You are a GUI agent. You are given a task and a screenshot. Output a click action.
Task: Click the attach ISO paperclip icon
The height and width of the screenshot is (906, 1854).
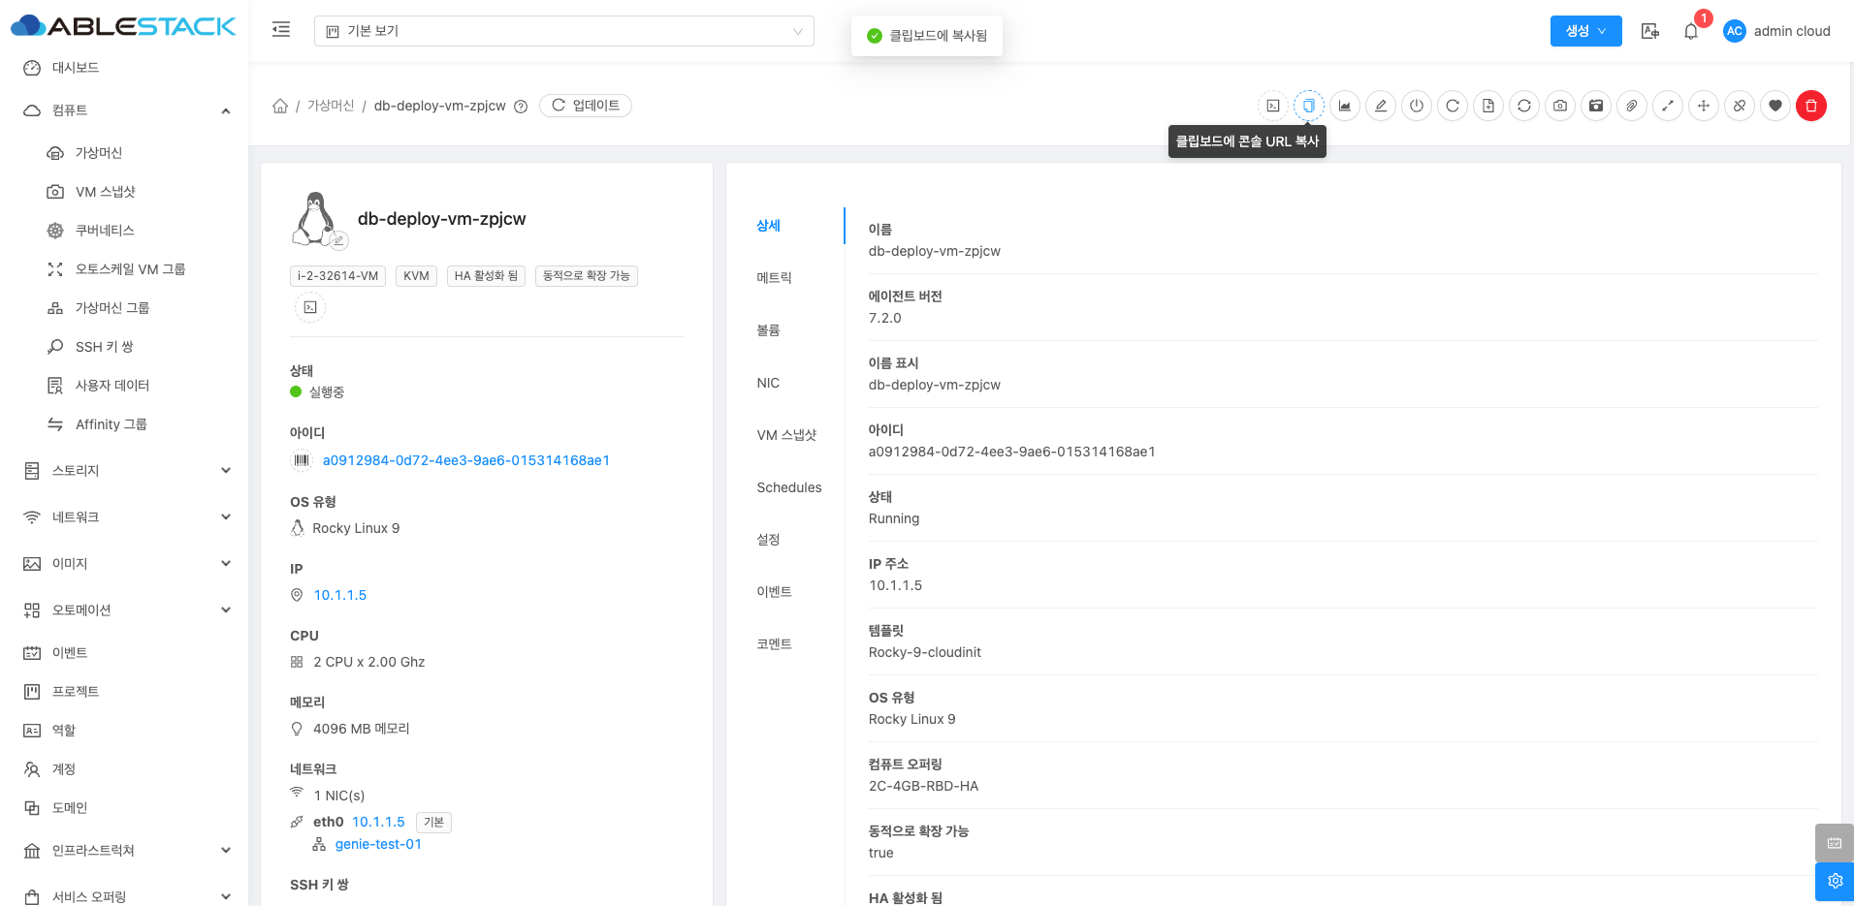1632,106
